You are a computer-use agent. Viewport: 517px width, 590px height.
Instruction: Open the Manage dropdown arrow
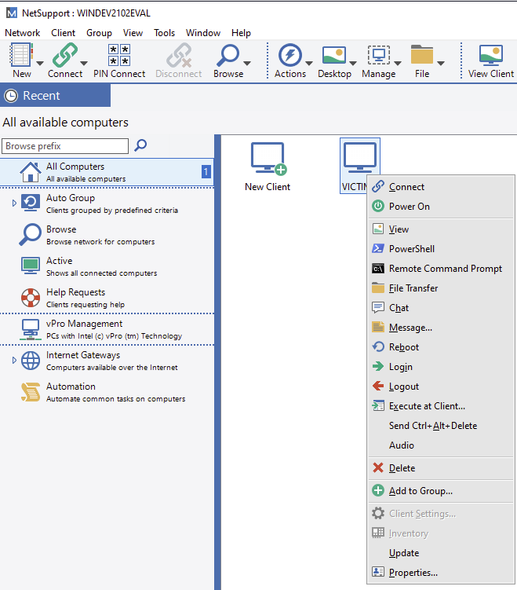pyautogui.click(x=398, y=63)
